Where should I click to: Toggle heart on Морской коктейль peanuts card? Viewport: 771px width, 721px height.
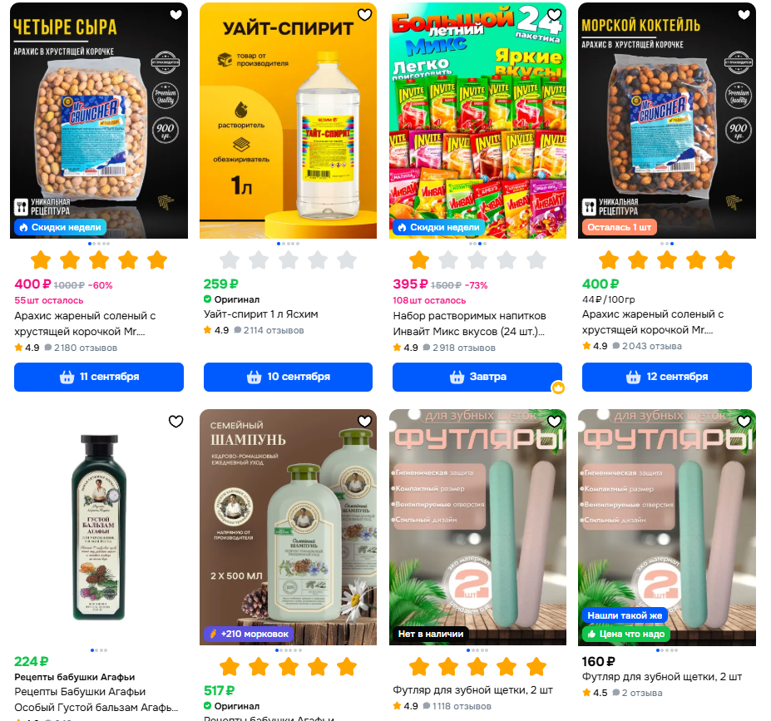(x=744, y=15)
